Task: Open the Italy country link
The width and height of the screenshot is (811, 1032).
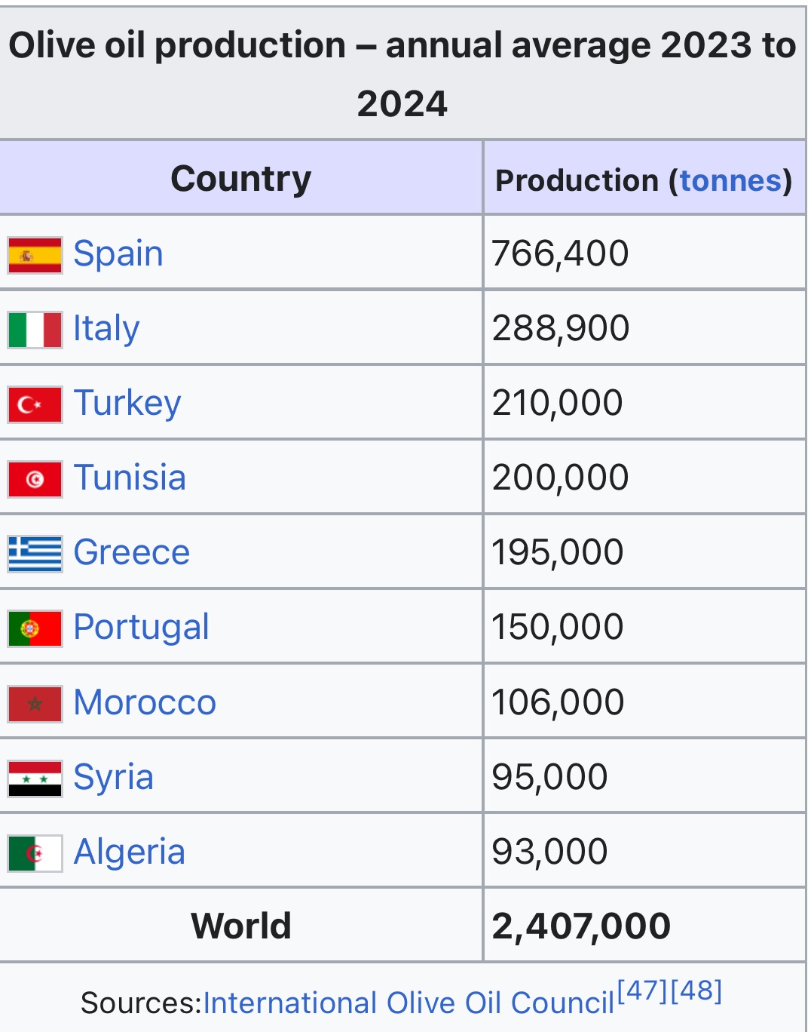Action: pos(106,328)
